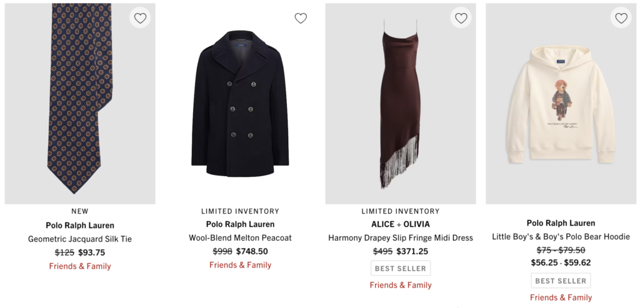Open the brown fringe dress image

[x=401, y=104]
